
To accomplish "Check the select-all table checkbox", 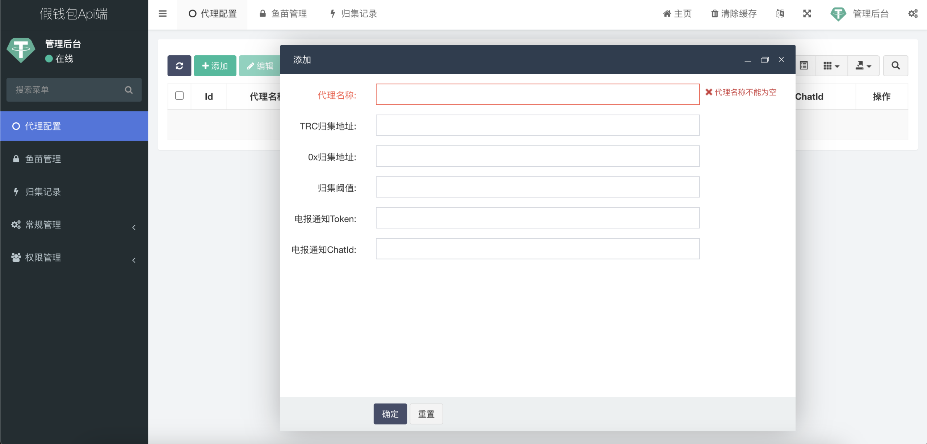I will coord(179,96).
